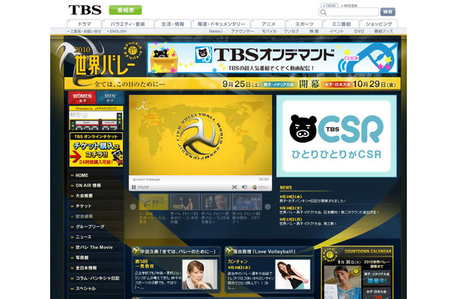457x299 pixels.
Task: Open コラム・バンキシャ日記 in the side menu
Action: (x=96, y=278)
